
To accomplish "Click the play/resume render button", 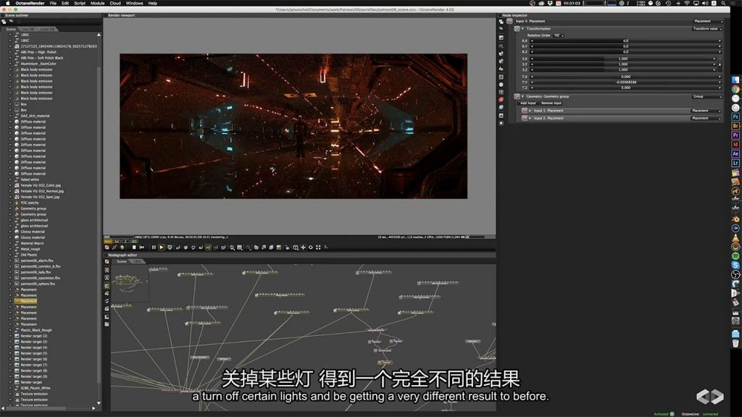I will 161,248.
